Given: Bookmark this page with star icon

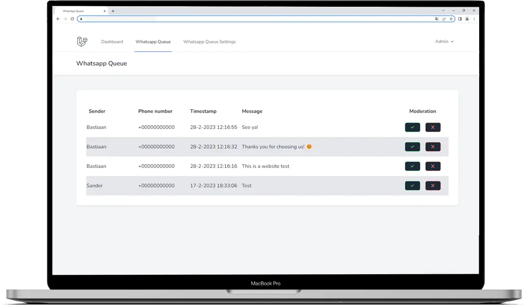Looking at the screenshot, I should coord(451,19).
